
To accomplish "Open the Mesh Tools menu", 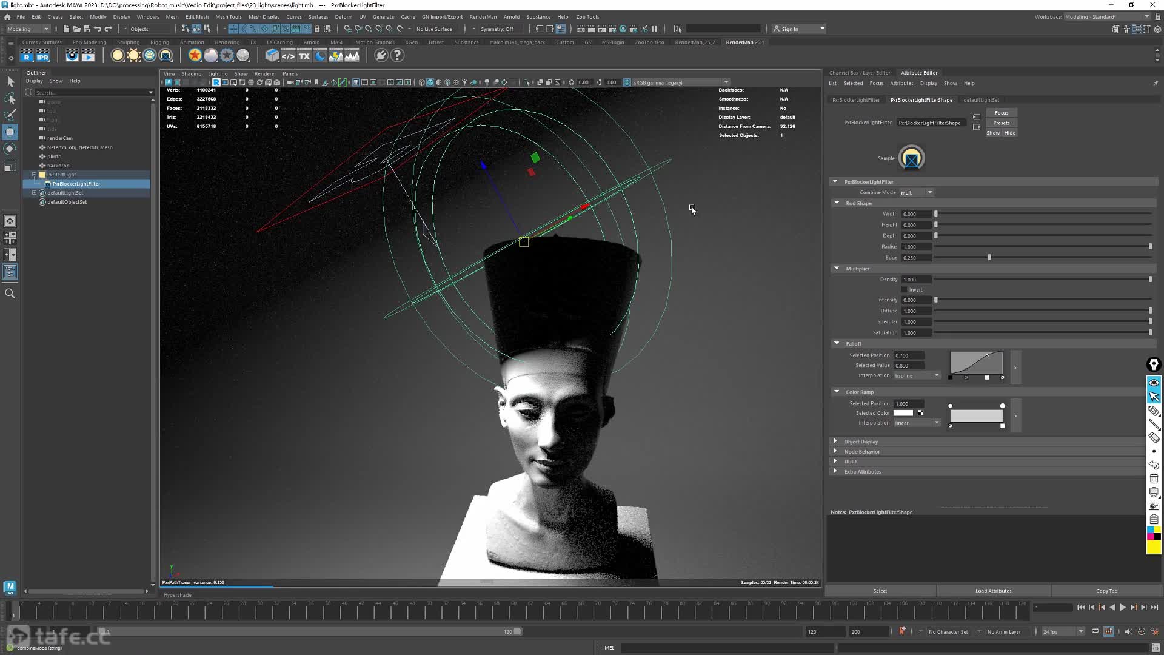I will click(x=229, y=17).
